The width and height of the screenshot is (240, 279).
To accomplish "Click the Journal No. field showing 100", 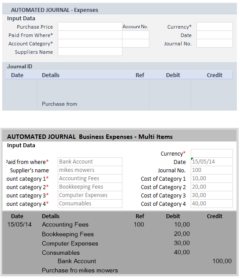I will point(212,170).
